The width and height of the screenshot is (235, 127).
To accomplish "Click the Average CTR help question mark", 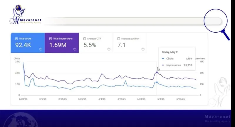I will (109, 49).
